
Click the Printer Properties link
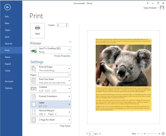pos(62,56)
